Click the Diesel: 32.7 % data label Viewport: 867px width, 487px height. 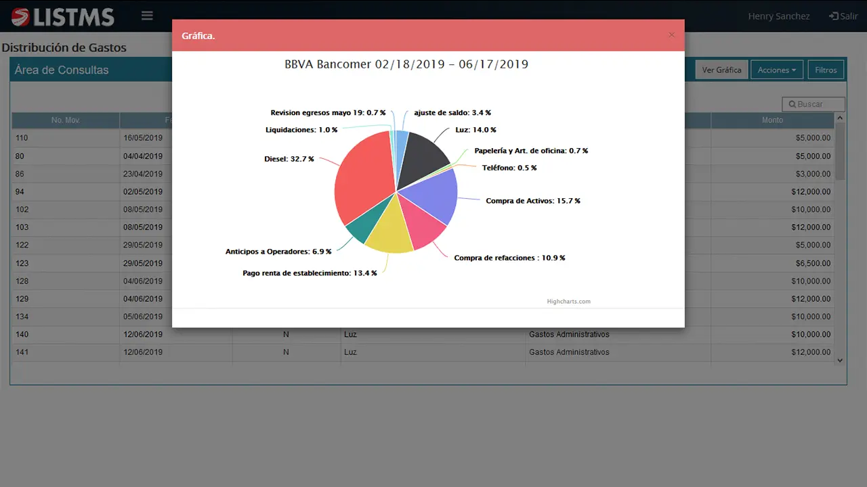coord(289,159)
